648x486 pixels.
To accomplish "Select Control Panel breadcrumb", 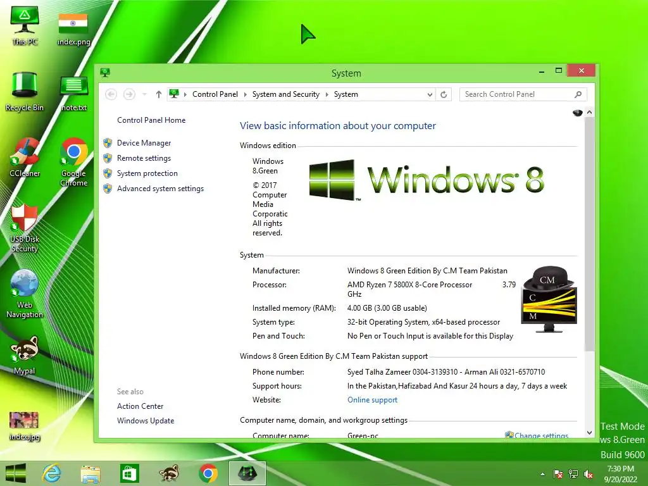I will (x=215, y=94).
